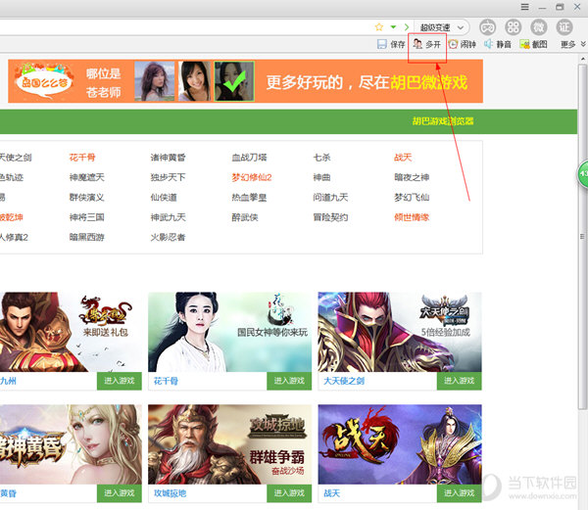Click the 大天使之剑 game card image

(x=400, y=332)
